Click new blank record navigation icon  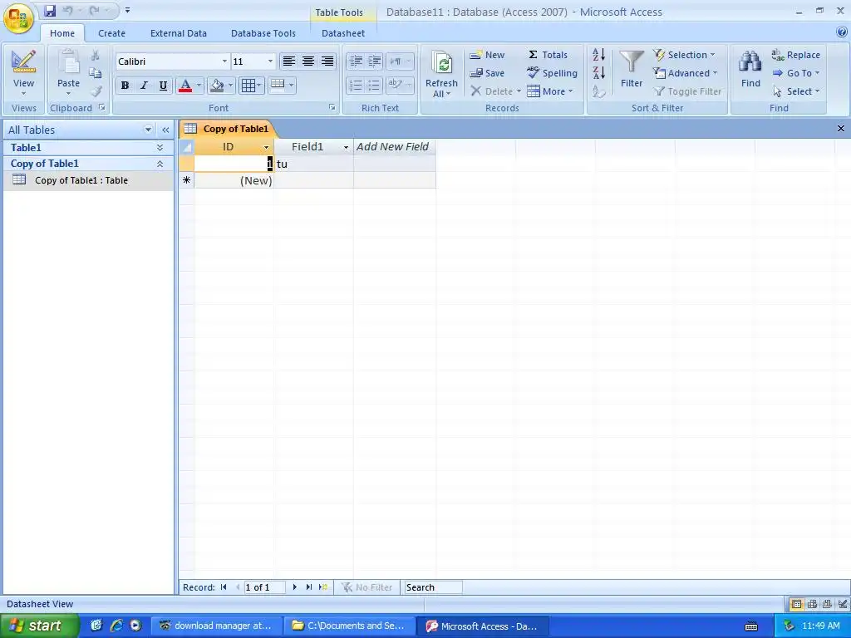(x=323, y=587)
